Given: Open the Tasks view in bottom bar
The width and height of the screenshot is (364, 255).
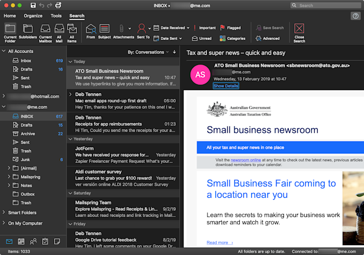Looking at the screenshot, I should (45, 241).
